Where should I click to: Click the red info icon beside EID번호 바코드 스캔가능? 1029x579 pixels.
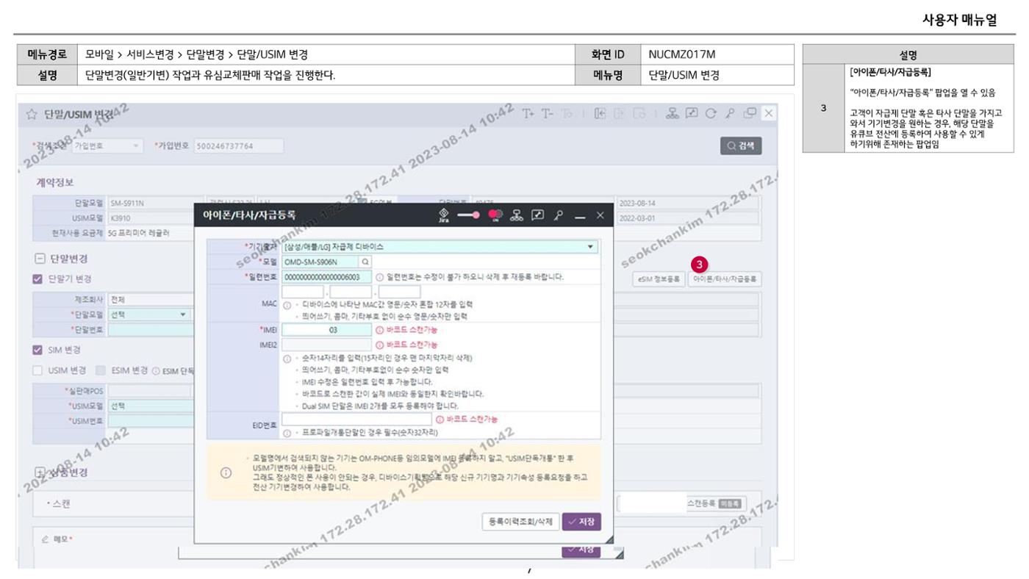(440, 419)
